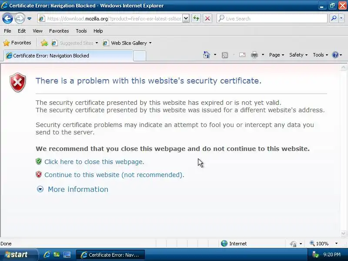This screenshot has width=348, height=261.
Task: Open the File menu
Action: pos(7,31)
